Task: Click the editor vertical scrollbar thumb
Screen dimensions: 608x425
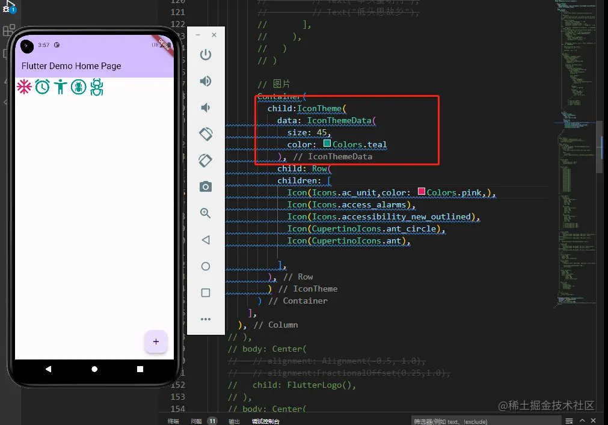Action: click(x=600, y=147)
